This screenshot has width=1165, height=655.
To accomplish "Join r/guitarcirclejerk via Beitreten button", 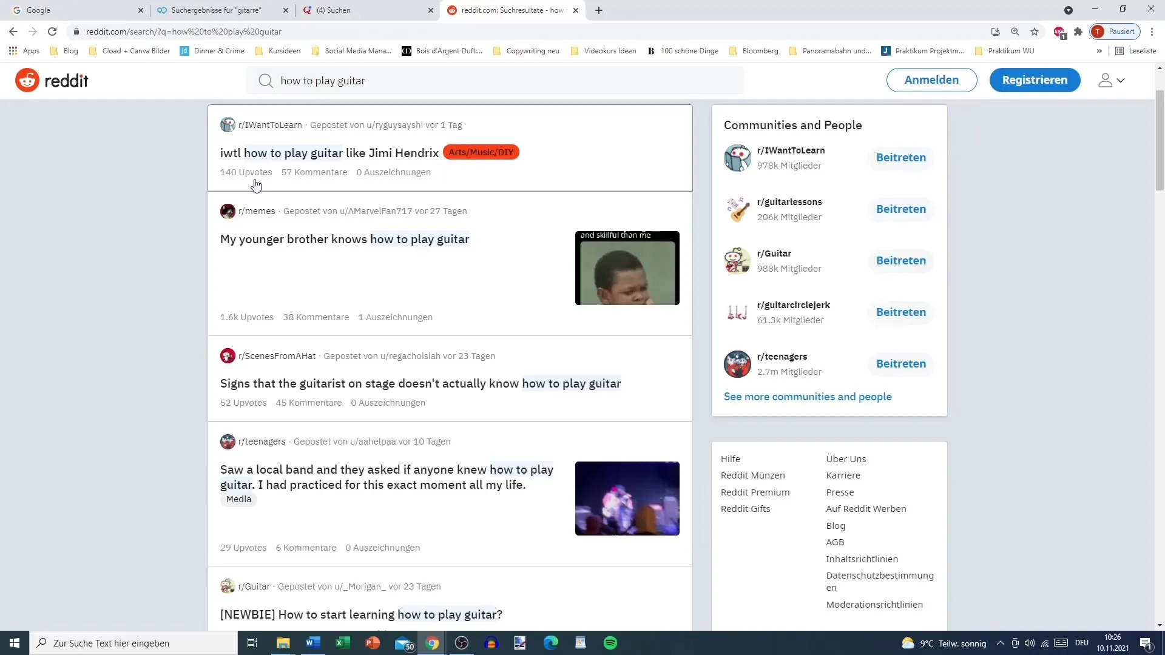I will (900, 312).
